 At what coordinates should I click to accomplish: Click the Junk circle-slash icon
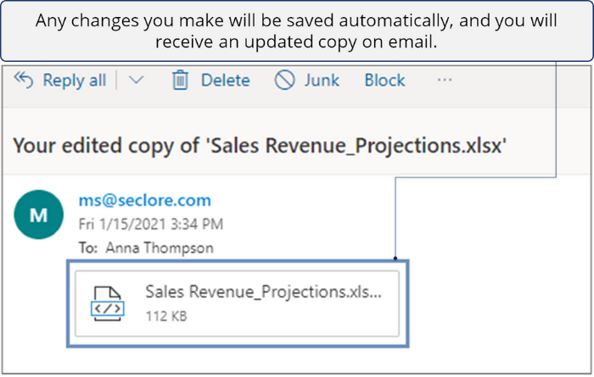[285, 80]
